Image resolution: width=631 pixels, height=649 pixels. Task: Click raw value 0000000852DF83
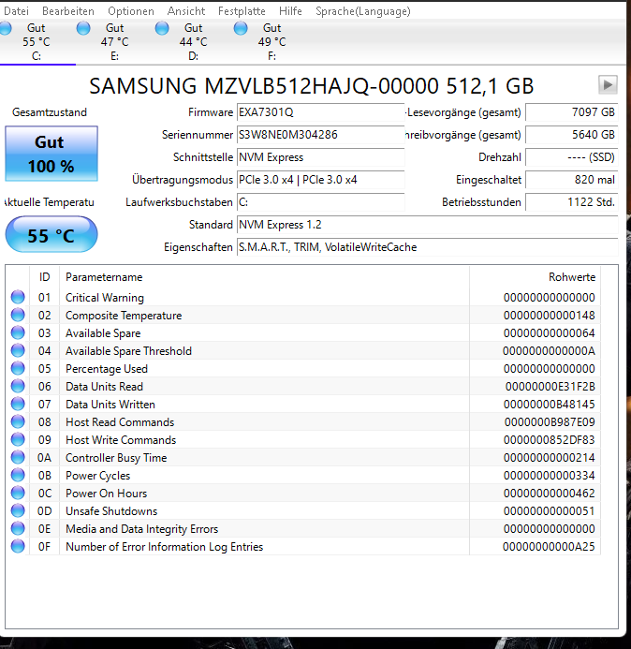pyautogui.click(x=549, y=440)
